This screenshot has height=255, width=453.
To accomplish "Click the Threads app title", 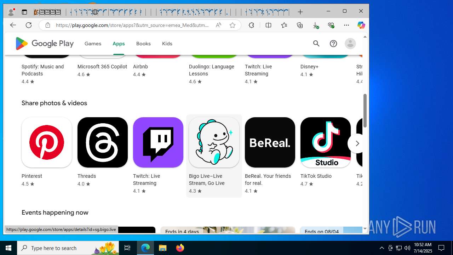I will click(x=87, y=176).
